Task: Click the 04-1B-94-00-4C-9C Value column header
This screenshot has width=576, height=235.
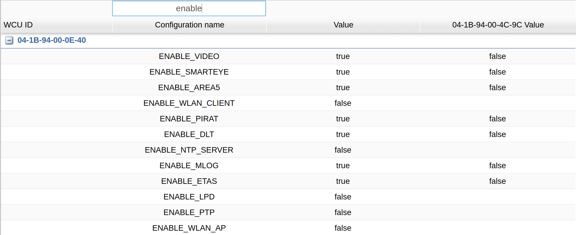Action: (498, 25)
